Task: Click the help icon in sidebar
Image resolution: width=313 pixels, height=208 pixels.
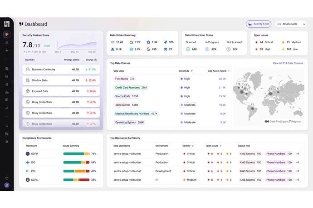Action: click(7, 178)
